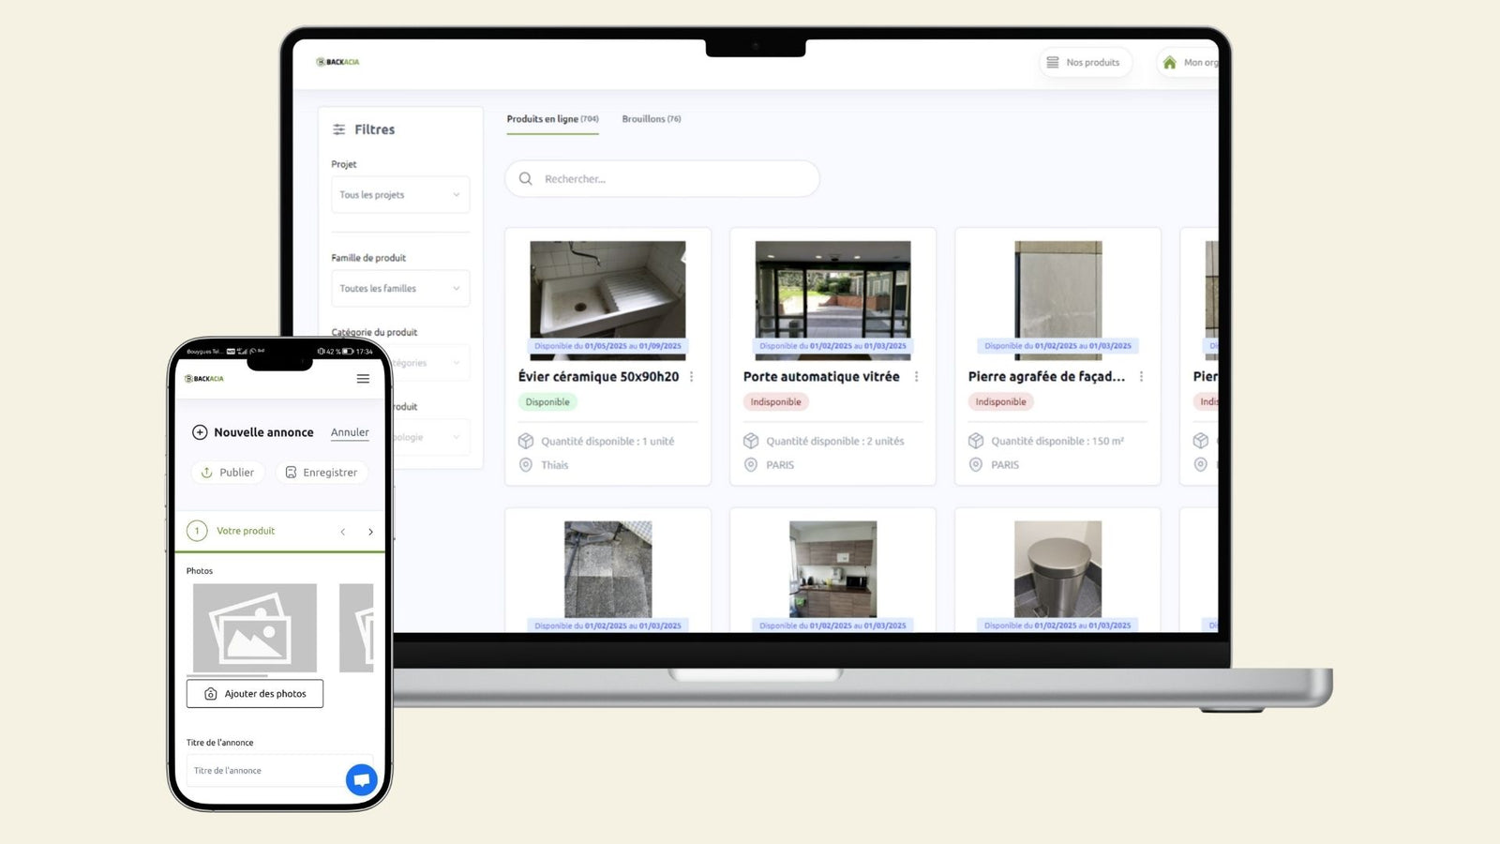Click the location pin on Pierre agrafée card
The height and width of the screenshot is (844, 1500).
coord(976,465)
